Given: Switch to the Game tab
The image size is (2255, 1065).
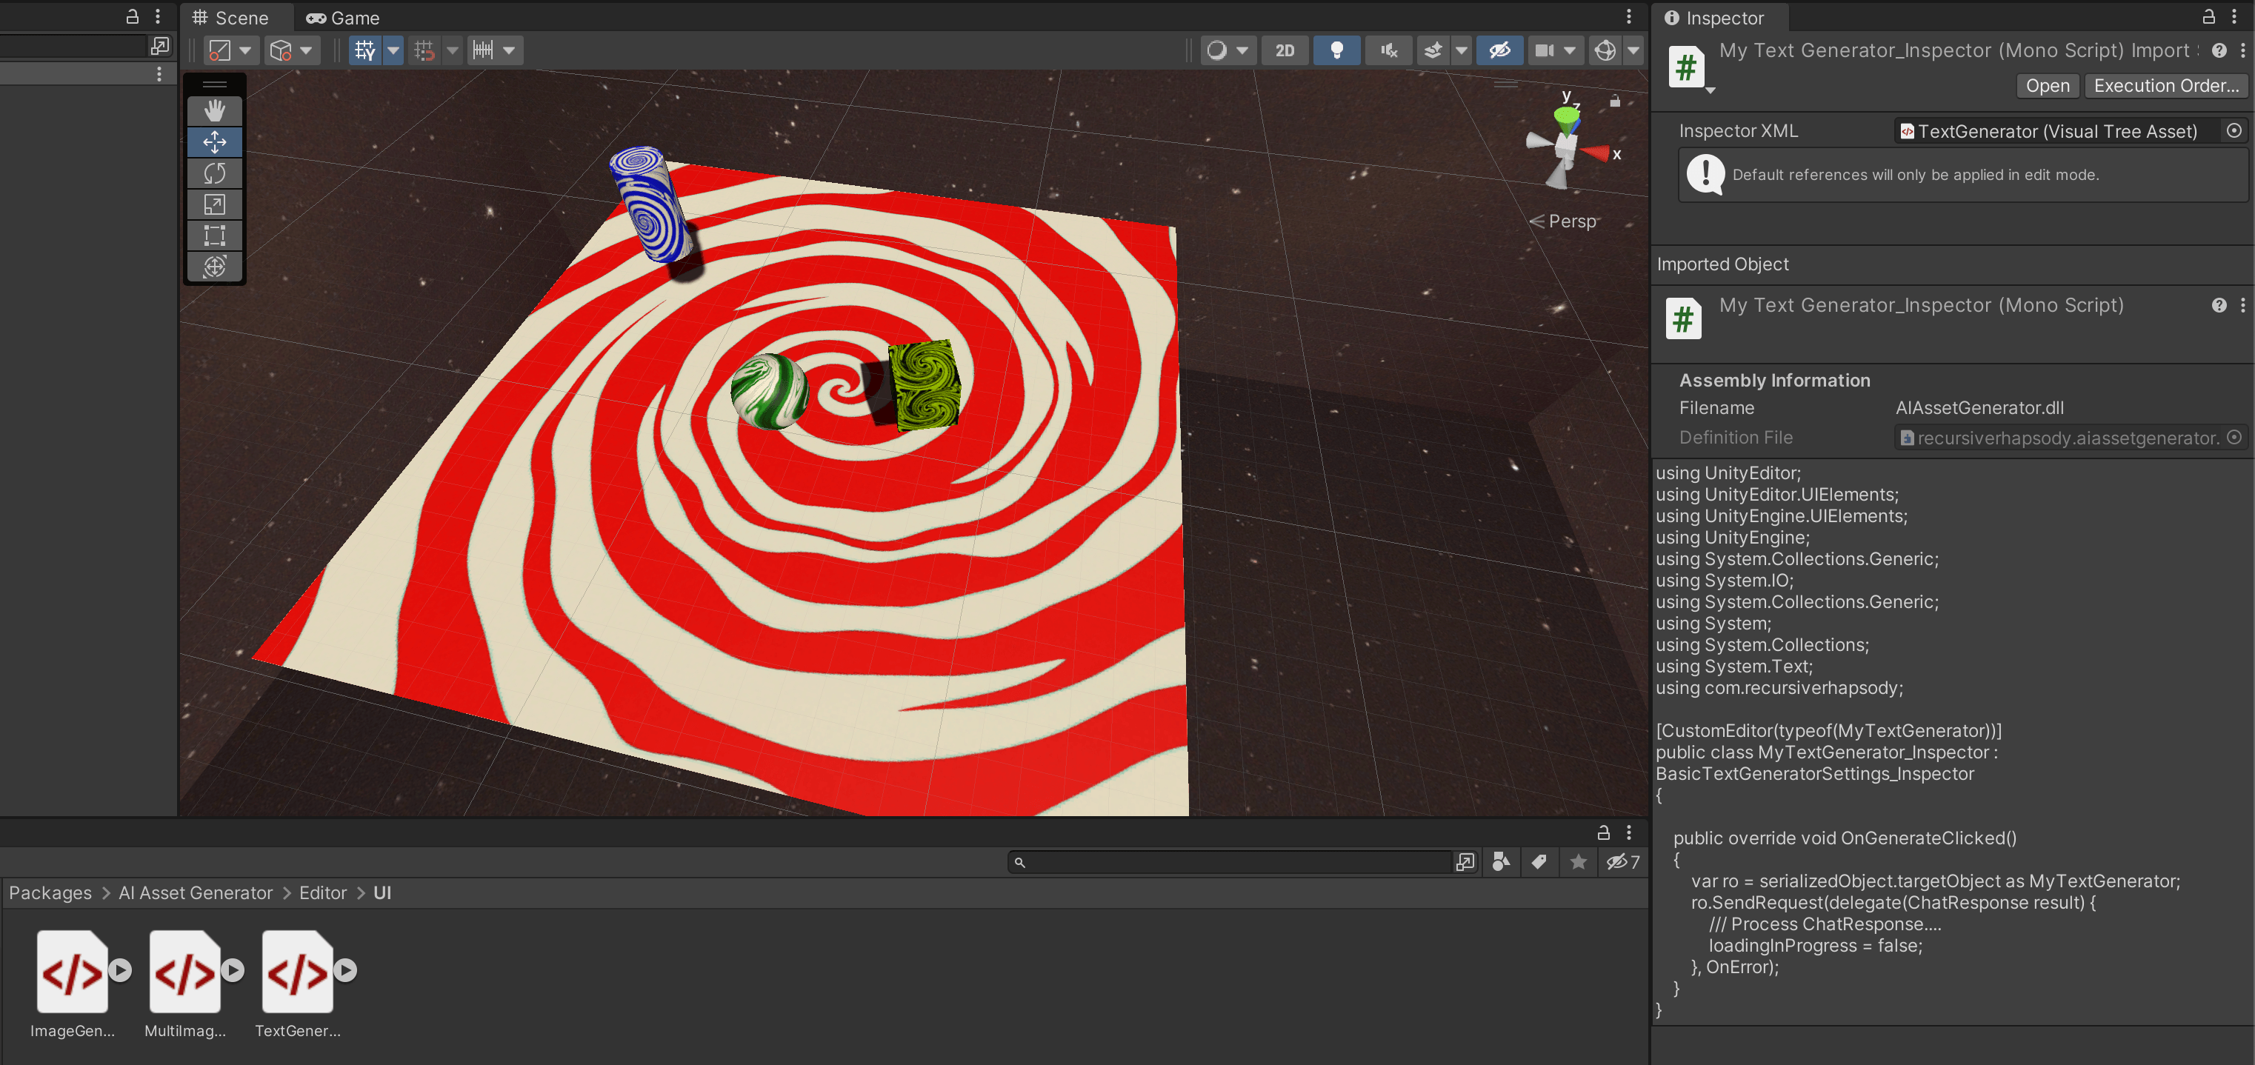Looking at the screenshot, I should pos(343,19).
